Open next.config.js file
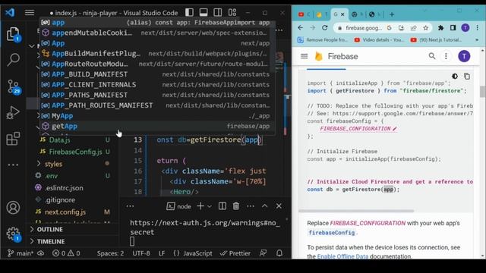Screen dimensions: 486x273 pos(65,212)
